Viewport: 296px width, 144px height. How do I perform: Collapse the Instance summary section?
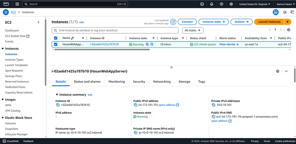click(x=57, y=95)
